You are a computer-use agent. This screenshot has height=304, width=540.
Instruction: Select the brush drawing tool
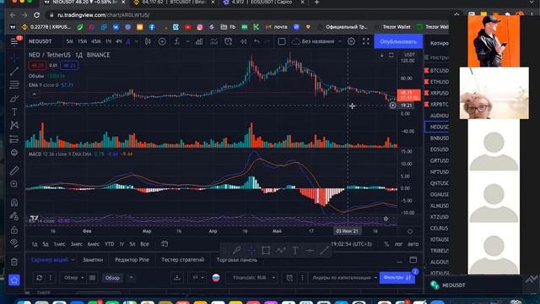(x=14, y=99)
